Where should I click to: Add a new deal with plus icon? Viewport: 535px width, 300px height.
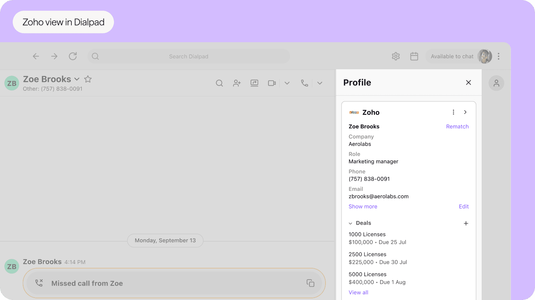pos(466,223)
